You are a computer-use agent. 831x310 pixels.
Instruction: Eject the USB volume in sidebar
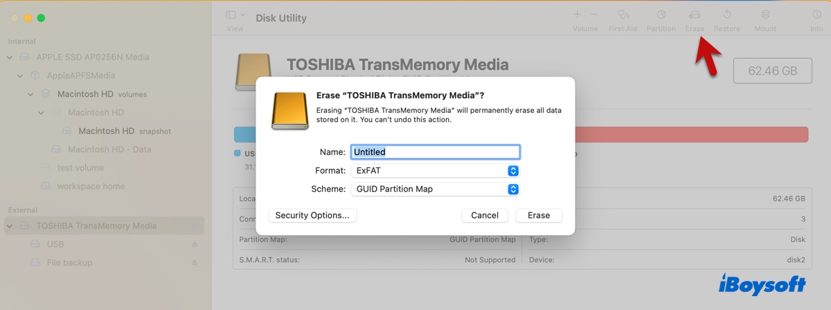[195, 244]
